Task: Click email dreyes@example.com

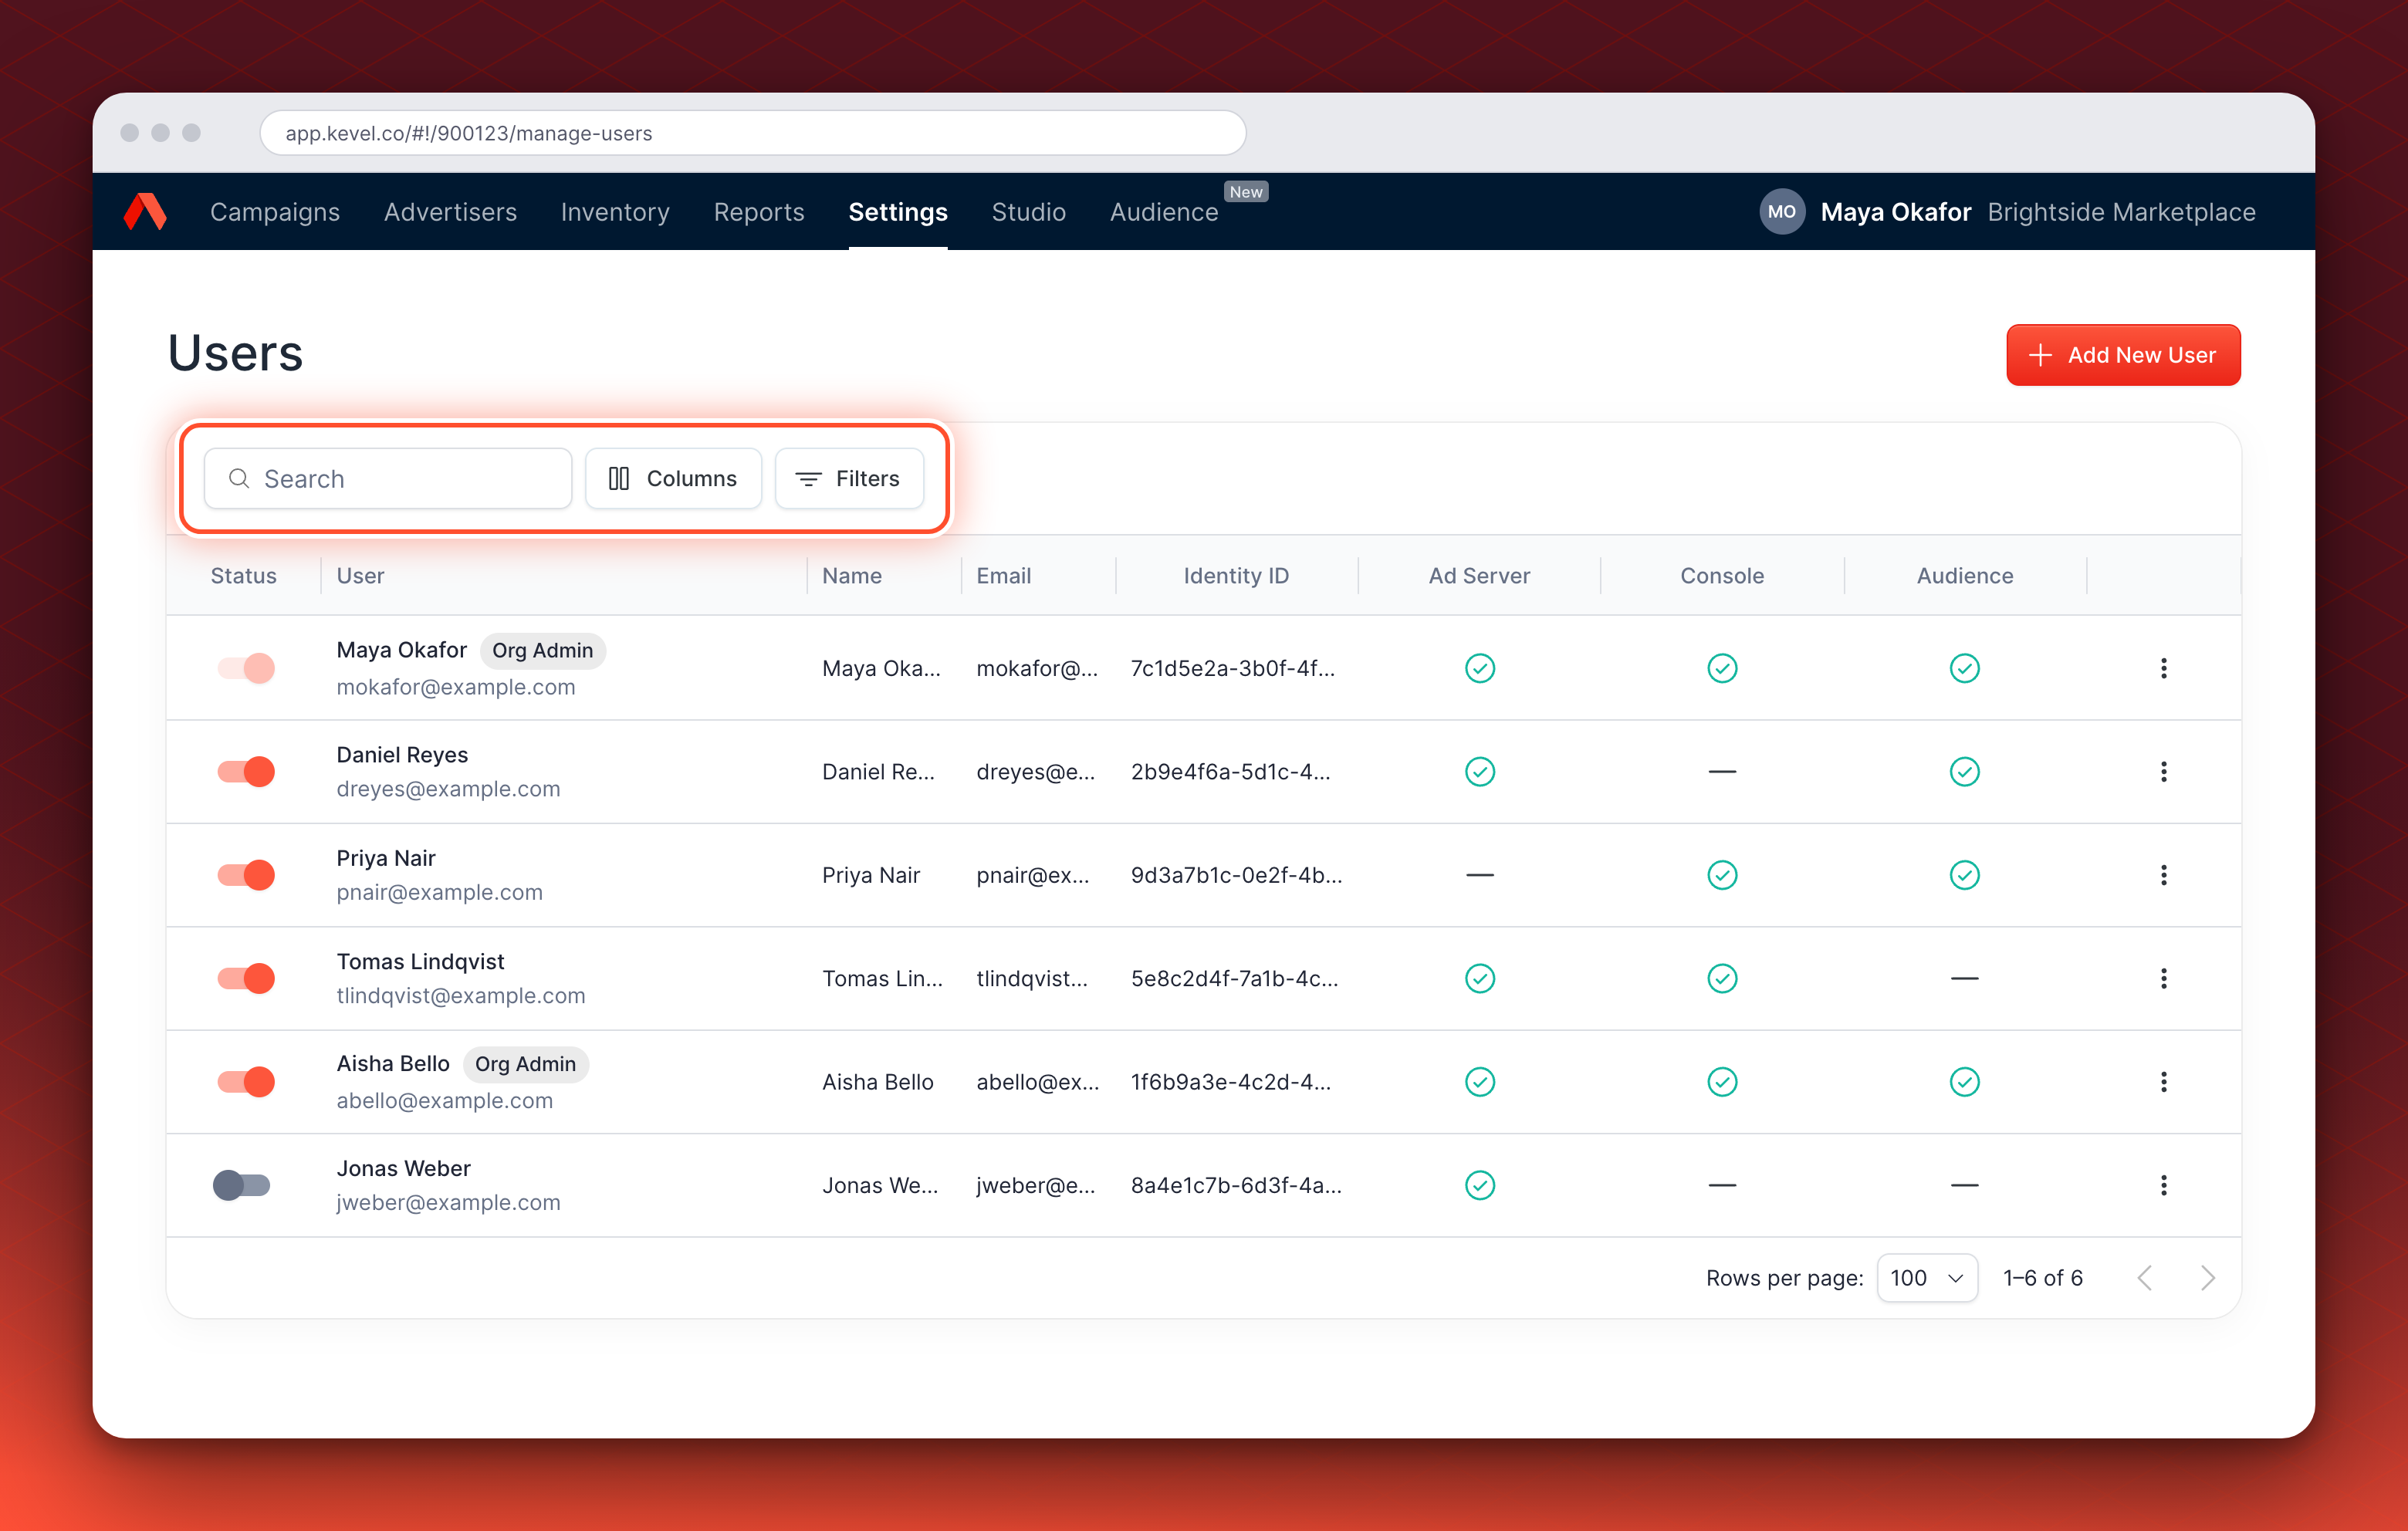Action: coord(448,789)
